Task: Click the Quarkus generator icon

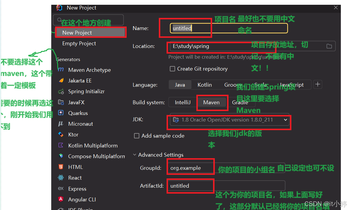Action: (61, 113)
